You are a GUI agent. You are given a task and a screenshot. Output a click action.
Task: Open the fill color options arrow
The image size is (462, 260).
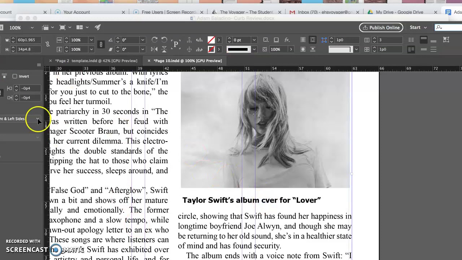(x=219, y=40)
